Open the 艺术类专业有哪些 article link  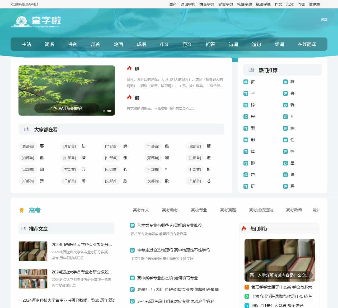tap(169, 225)
